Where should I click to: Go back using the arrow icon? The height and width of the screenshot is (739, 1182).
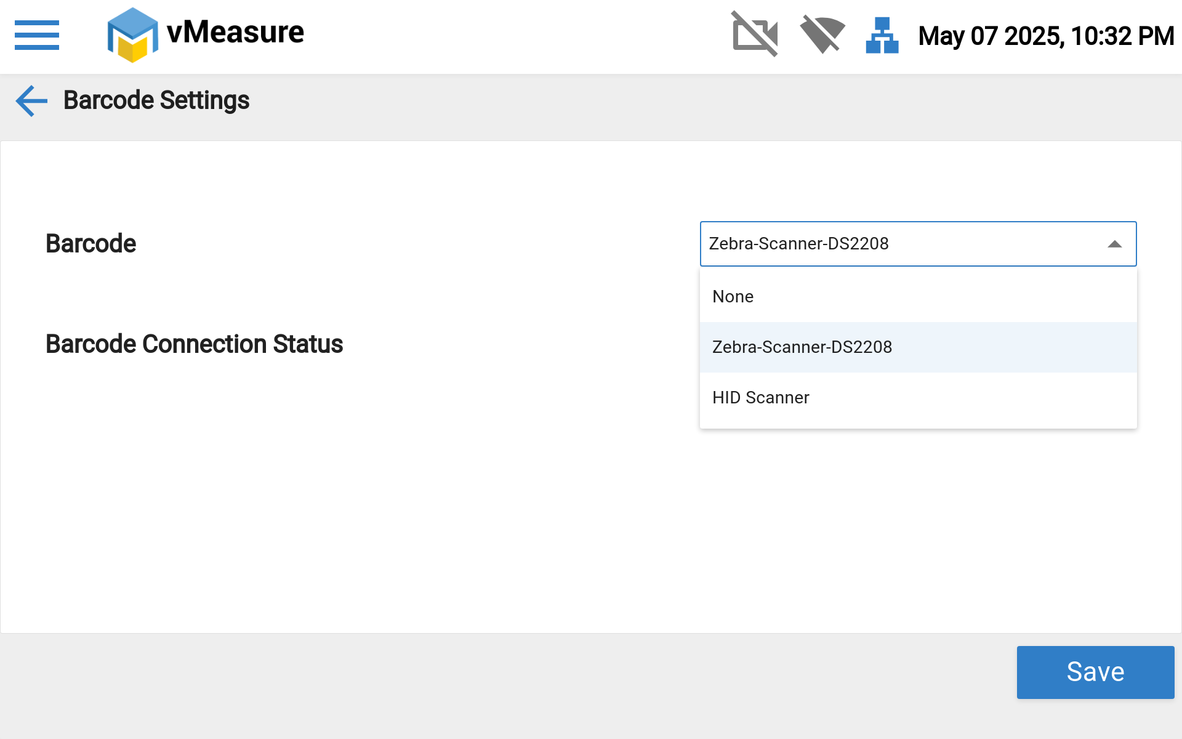pos(31,100)
